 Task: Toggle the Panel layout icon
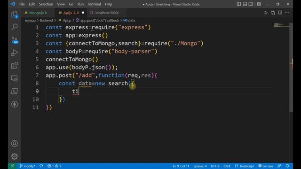coord(245,4)
